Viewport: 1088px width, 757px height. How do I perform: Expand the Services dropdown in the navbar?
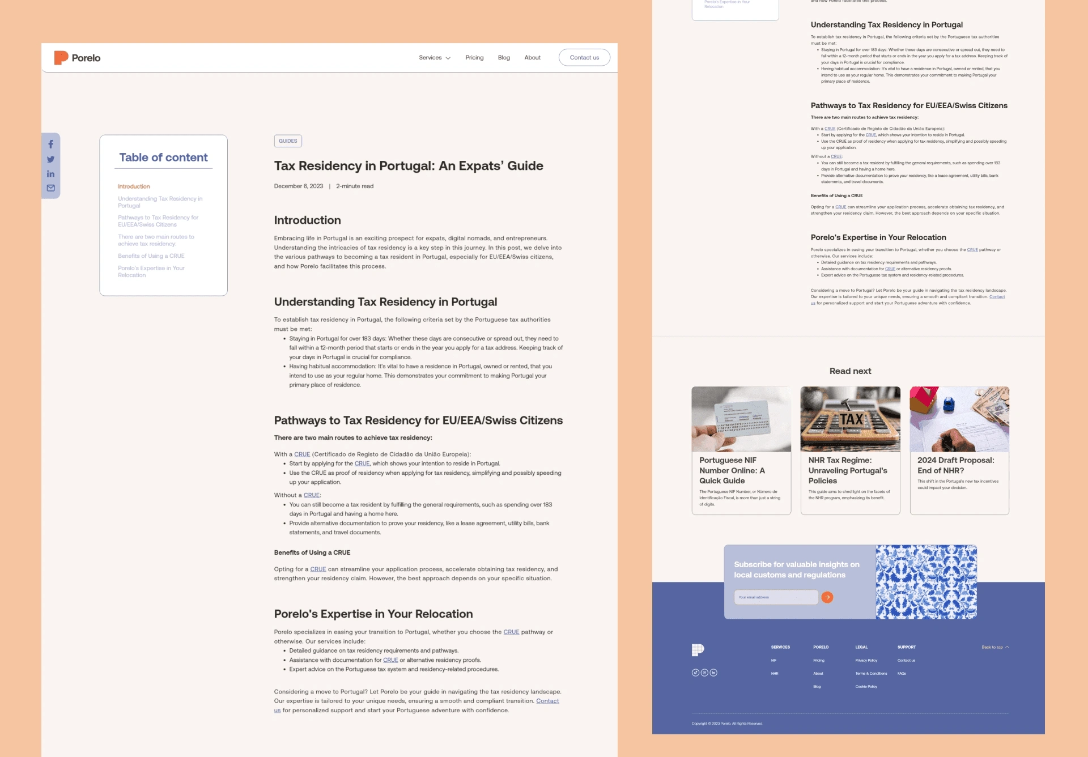click(435, 58)
